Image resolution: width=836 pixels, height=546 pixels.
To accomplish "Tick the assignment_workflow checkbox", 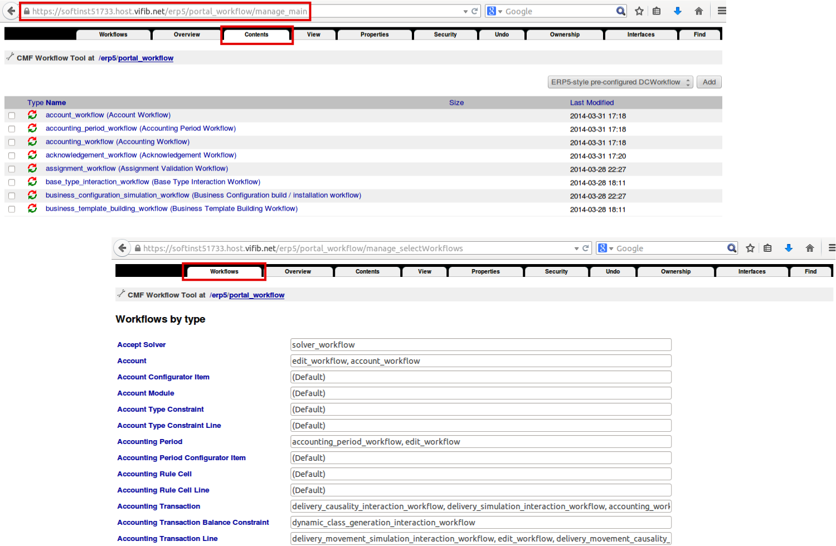I will pos(12,169).
